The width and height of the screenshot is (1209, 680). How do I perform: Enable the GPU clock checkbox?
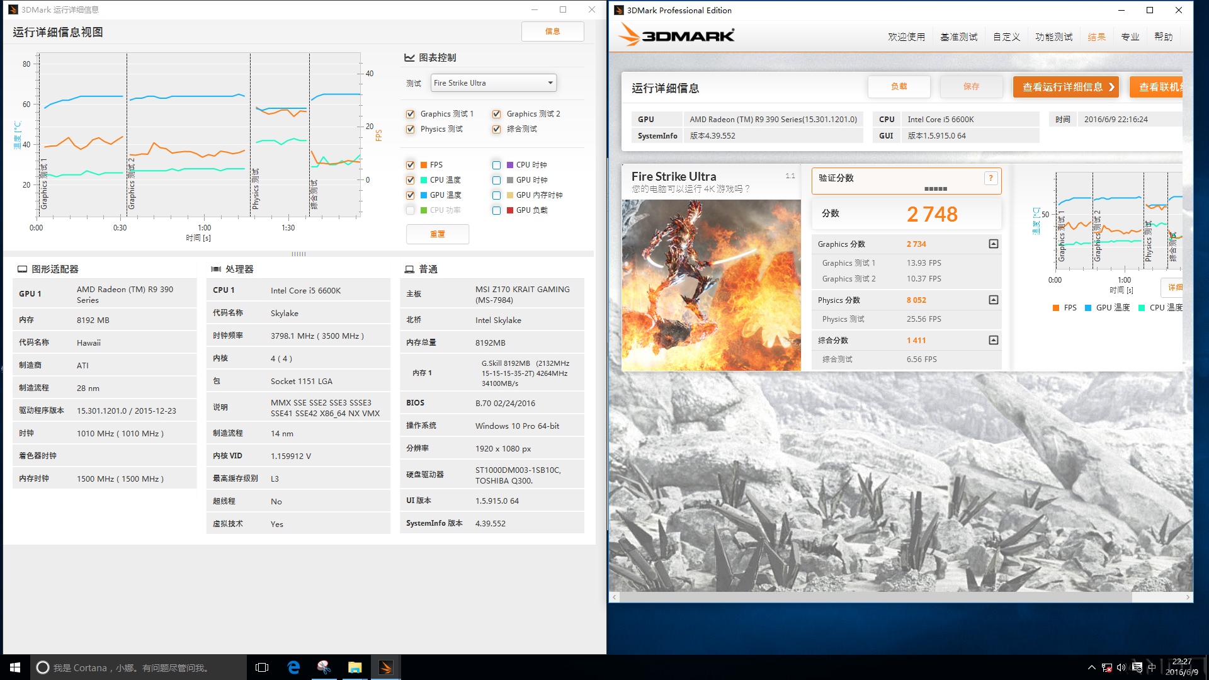click(497, 180)
